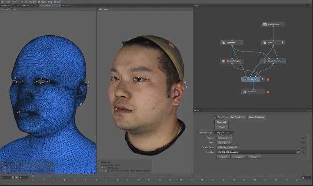Open the File menu
Viewport: 313px width, 186px height.
click(x=3, y=2)
